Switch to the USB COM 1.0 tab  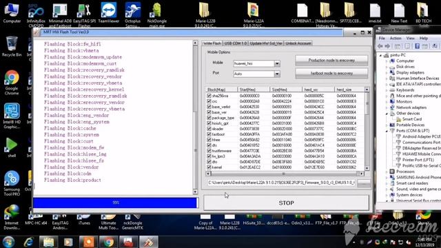click(236, 43)
